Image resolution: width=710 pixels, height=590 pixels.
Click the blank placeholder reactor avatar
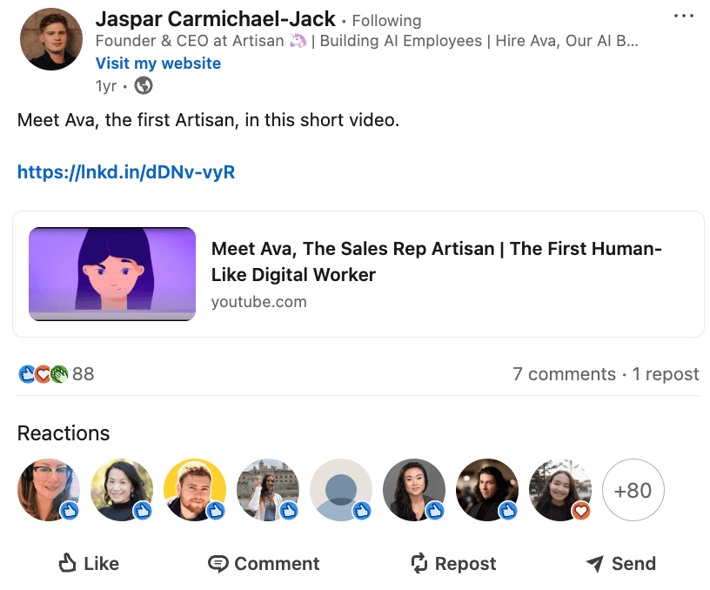341,490
